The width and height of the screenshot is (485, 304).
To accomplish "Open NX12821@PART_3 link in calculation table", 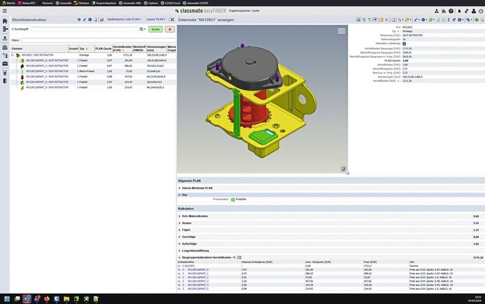I will 198,281.
